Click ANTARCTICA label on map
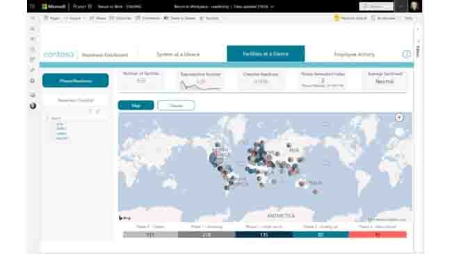 (x=280, y=215)
